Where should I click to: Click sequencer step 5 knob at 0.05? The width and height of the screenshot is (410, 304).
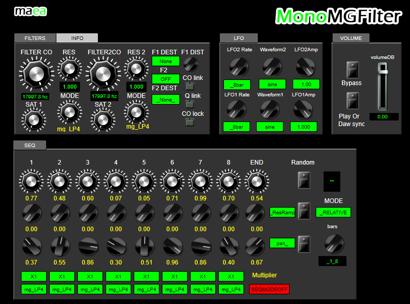coord(144,181)
